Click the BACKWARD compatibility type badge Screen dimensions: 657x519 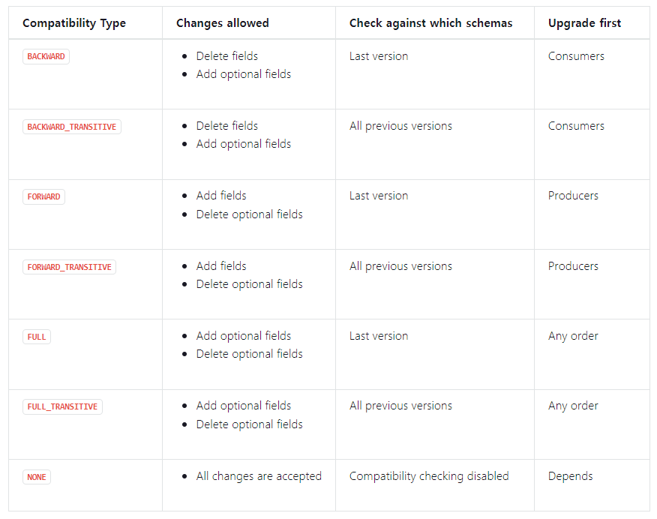[46, 57]
